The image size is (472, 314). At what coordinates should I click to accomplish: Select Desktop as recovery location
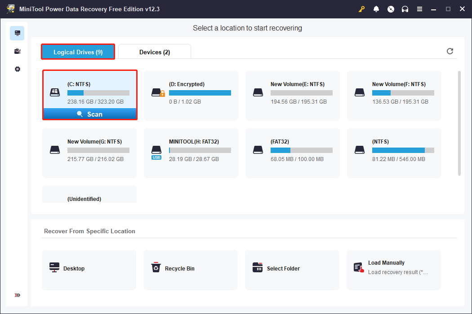pos(89,270)
